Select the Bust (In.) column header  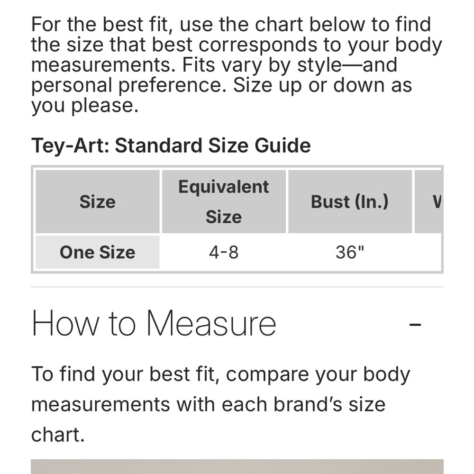tap(350, 202)
